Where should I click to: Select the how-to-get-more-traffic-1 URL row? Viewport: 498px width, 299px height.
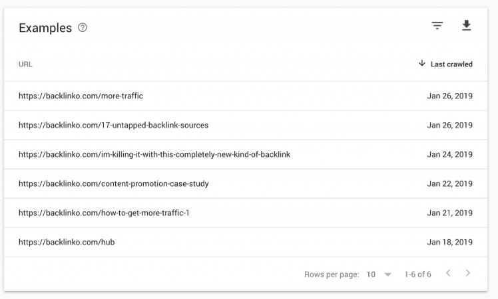pyautogui.click(x=246, y=213)
